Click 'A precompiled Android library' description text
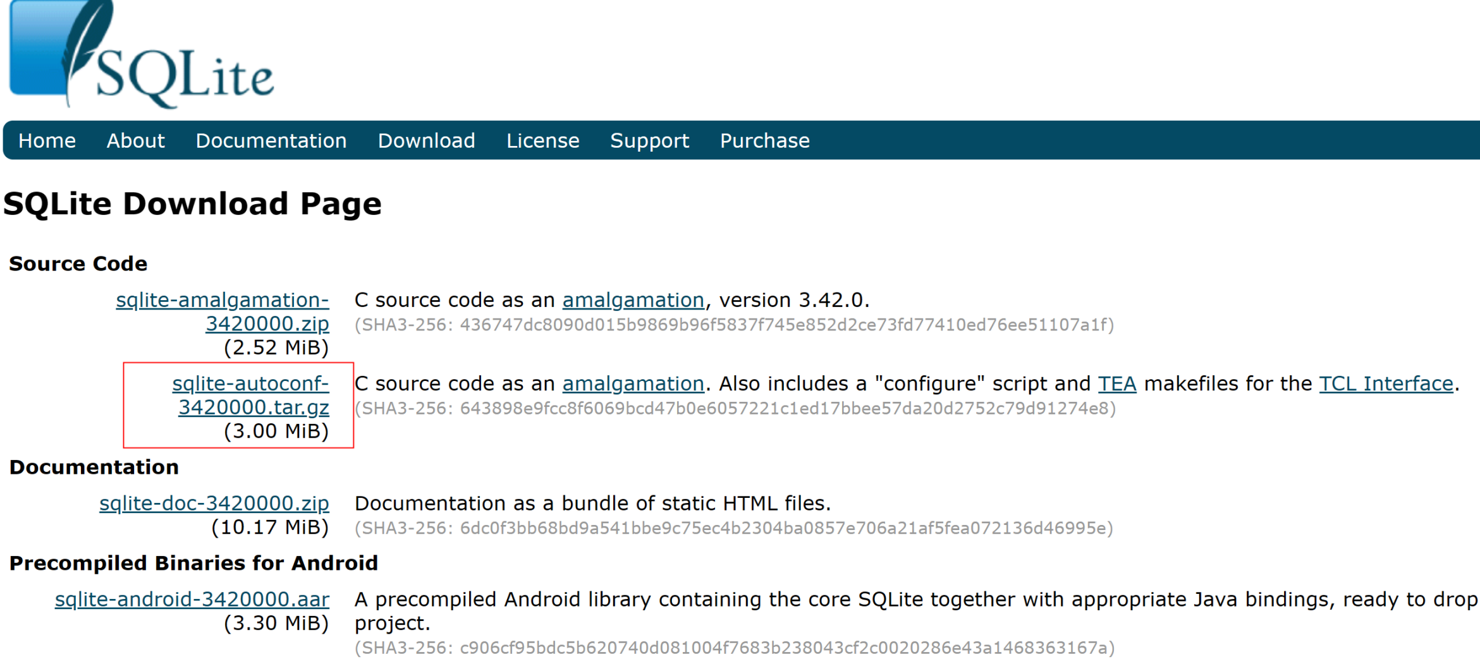Screen dimensions: 1480x664 (x=916, y=611)
